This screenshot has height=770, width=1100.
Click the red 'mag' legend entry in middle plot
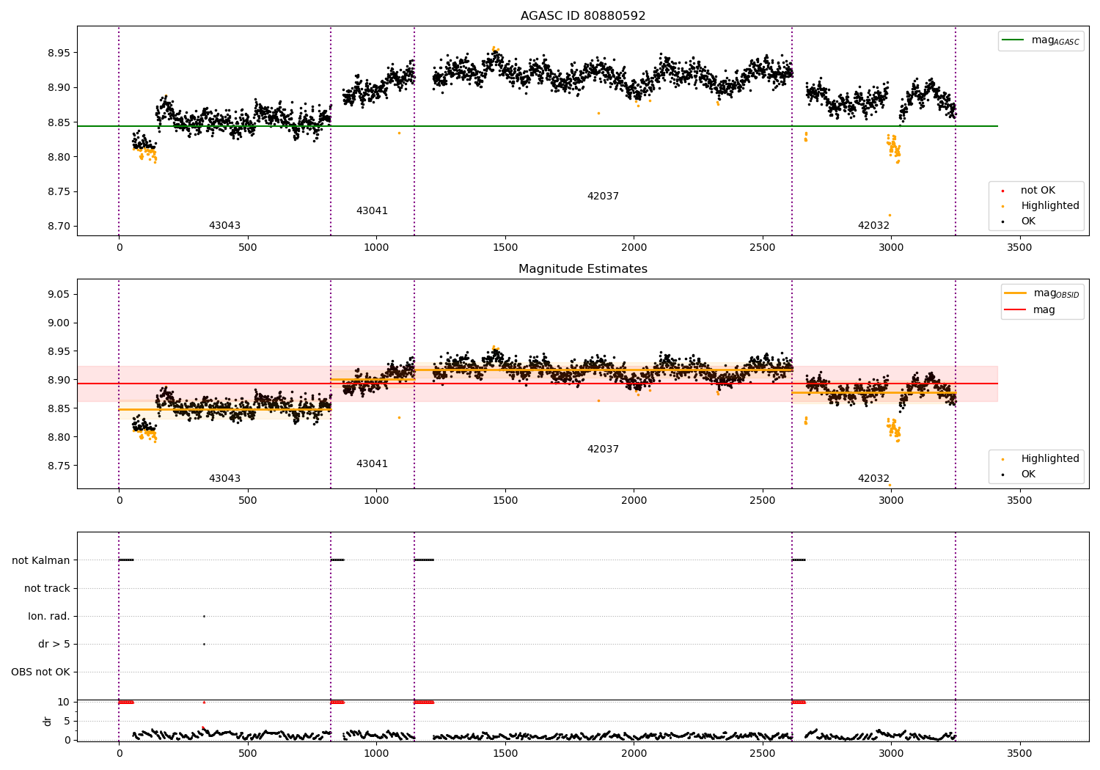point(1030,309)
